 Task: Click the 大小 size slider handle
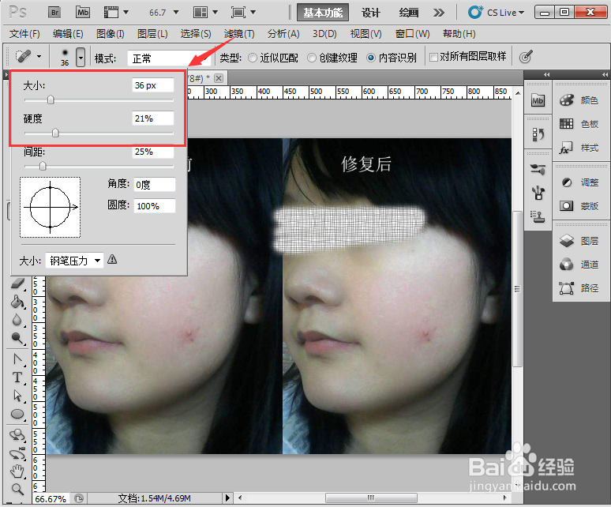51,100
